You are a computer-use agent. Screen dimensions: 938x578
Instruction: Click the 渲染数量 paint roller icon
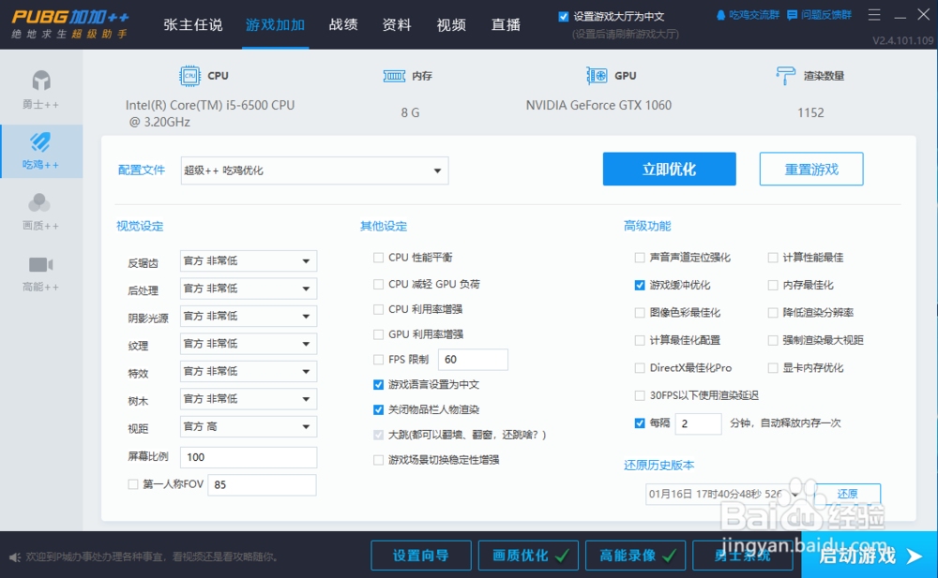tap(785, 75)
